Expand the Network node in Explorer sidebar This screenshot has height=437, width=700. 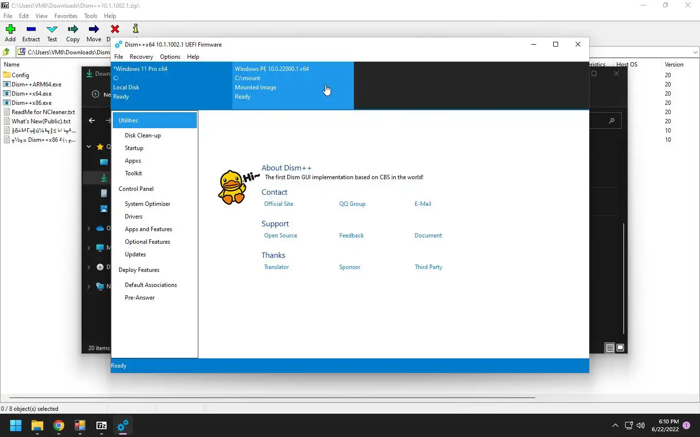[x=88, y=286]
